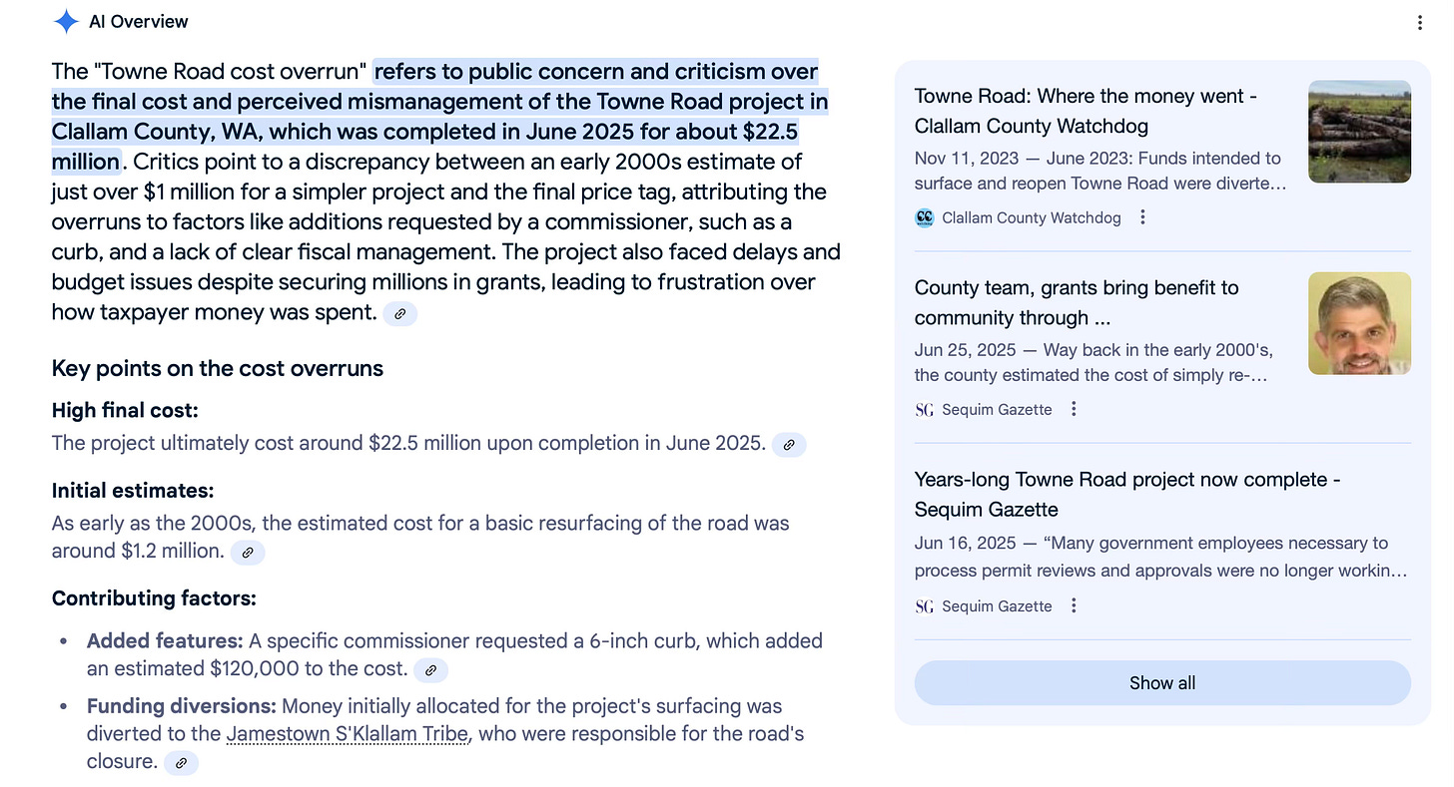The height and width of the screenshot is (787, 1454).
Task: Click the 'High final cost:' heading
Action: point(125,410)
